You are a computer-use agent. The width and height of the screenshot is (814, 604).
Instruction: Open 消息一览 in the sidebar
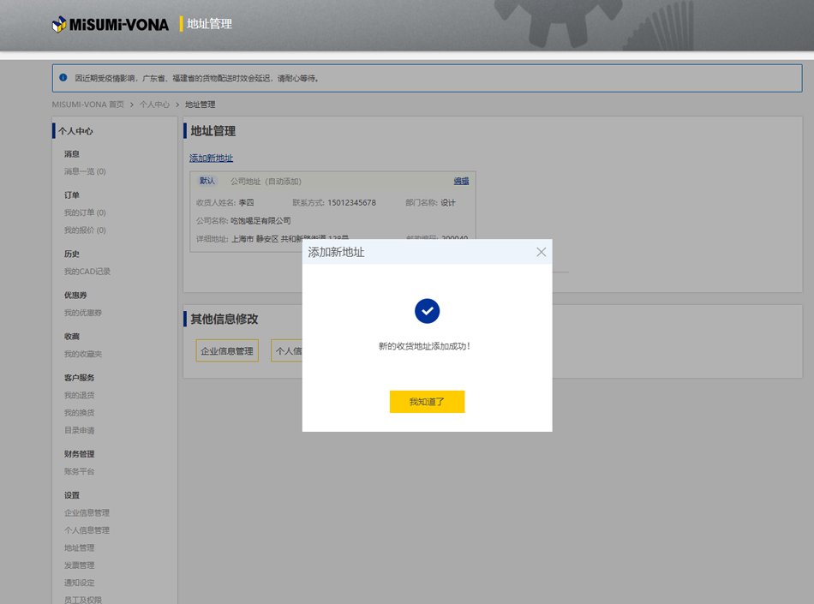(x=85, y=171)
